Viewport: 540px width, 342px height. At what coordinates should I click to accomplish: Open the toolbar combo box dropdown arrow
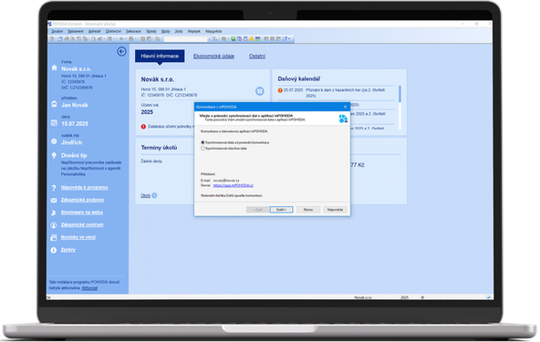[x=209, y=39]
